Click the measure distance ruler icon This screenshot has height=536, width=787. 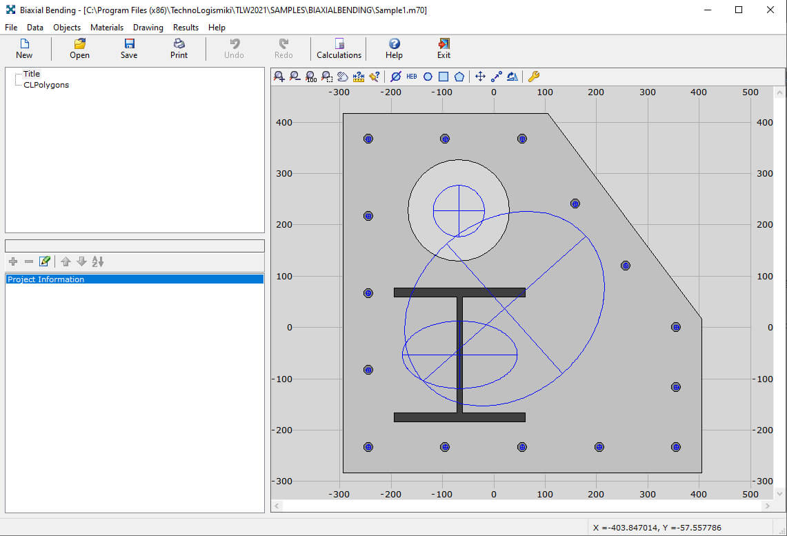(358, 77)
